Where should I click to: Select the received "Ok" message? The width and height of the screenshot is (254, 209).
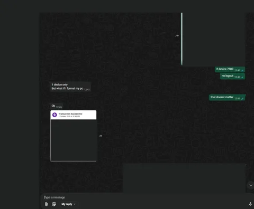coord(57,106)
